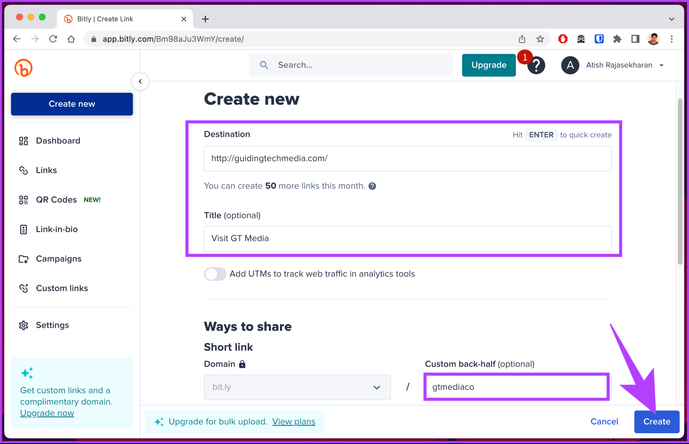
Task: Open Custom links in the sidebar
Action: pos(62,288)
